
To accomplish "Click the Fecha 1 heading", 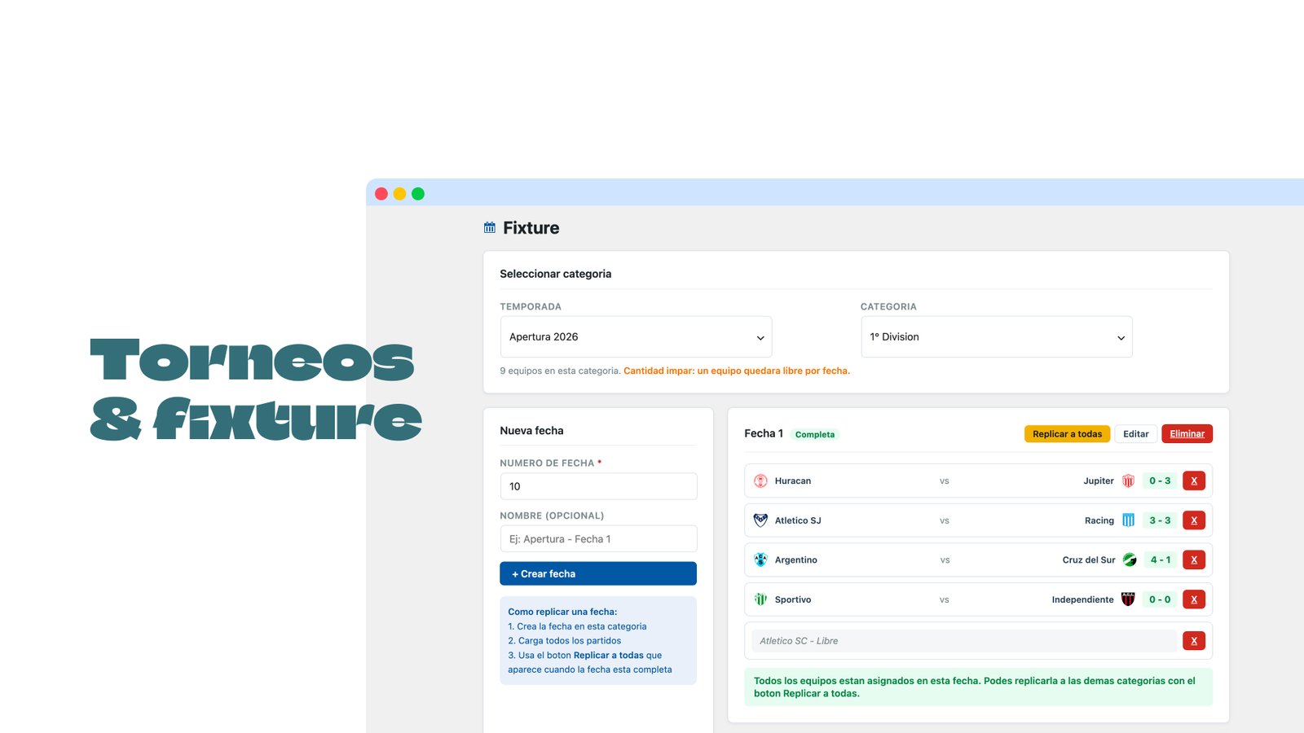I will (x=764, y=433).
